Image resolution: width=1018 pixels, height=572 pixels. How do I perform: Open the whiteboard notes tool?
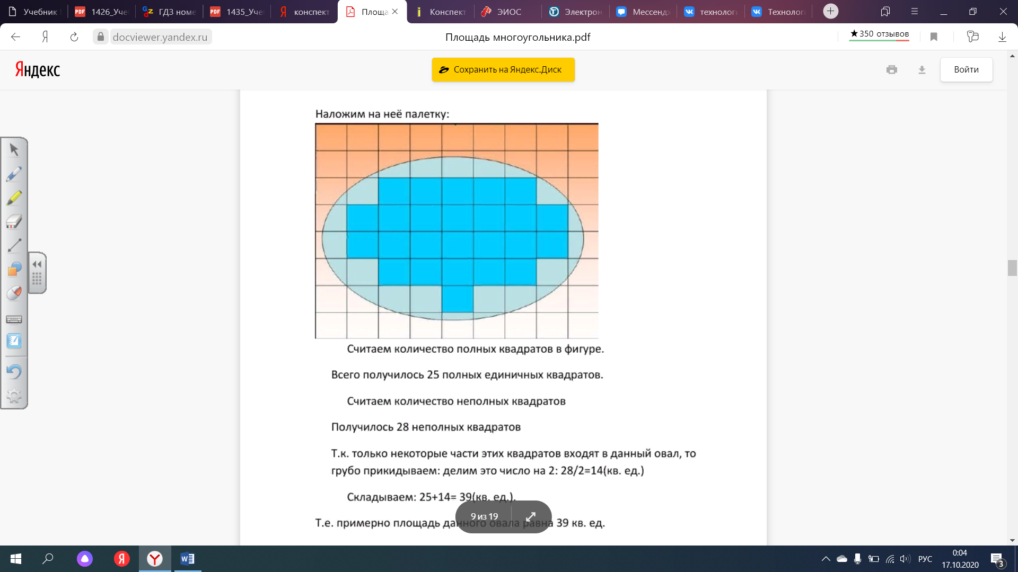click(14, 341)
